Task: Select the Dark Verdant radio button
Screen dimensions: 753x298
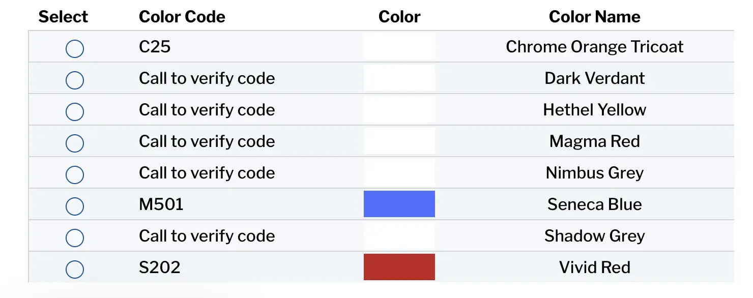Action: click(x=75, y=80)
